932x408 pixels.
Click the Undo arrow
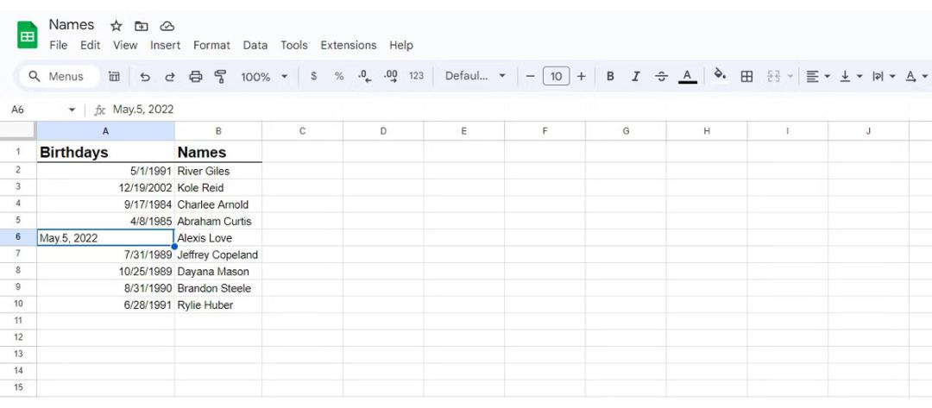point(144,76)
